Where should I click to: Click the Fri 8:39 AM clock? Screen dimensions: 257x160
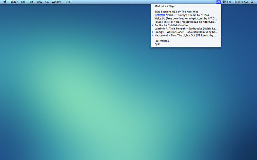pos(241,2)
